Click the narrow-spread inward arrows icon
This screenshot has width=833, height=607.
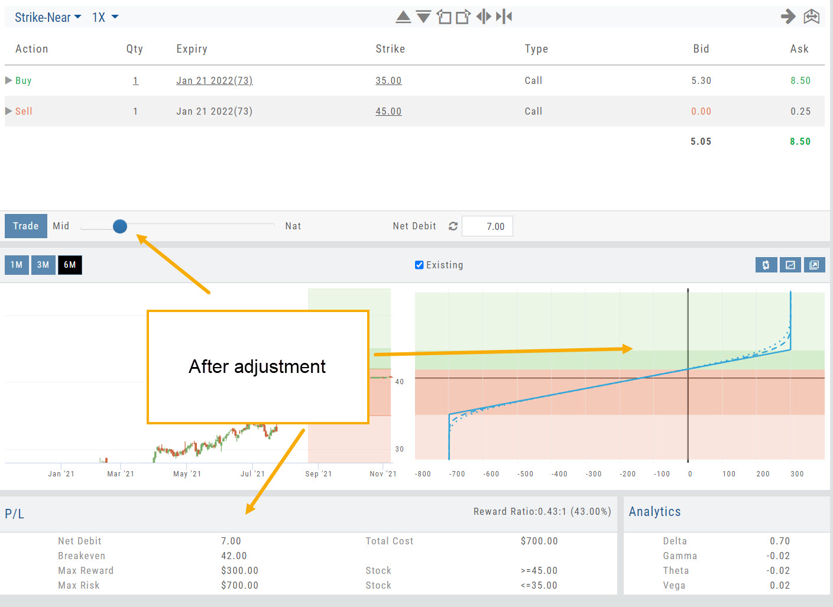504,17
